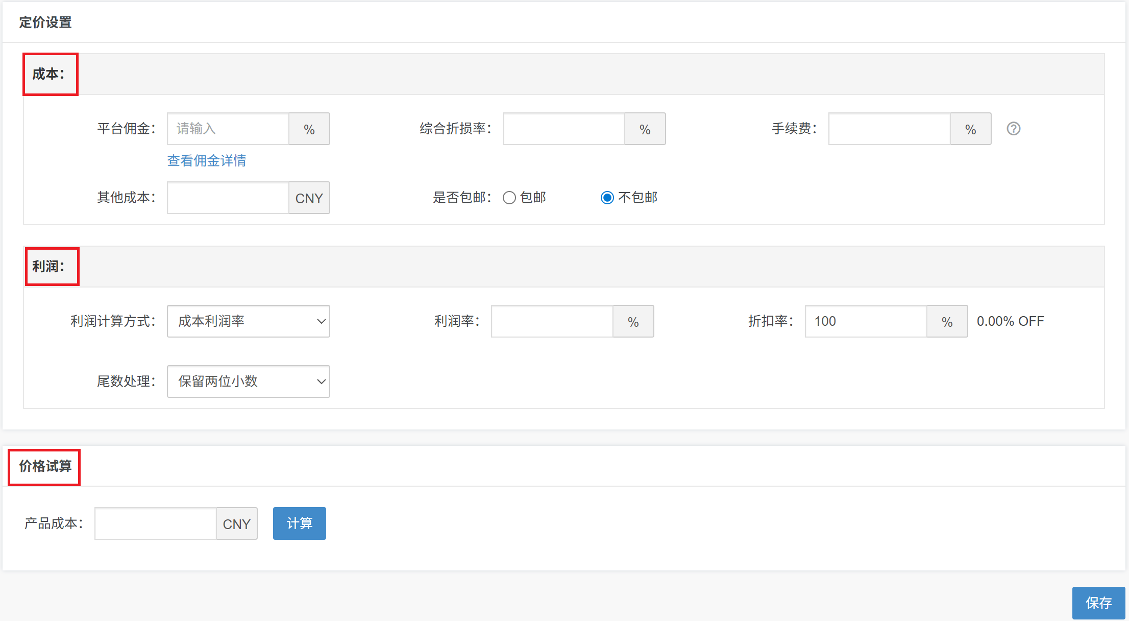Select the 包邮 radio option

[x=509, y=198]
